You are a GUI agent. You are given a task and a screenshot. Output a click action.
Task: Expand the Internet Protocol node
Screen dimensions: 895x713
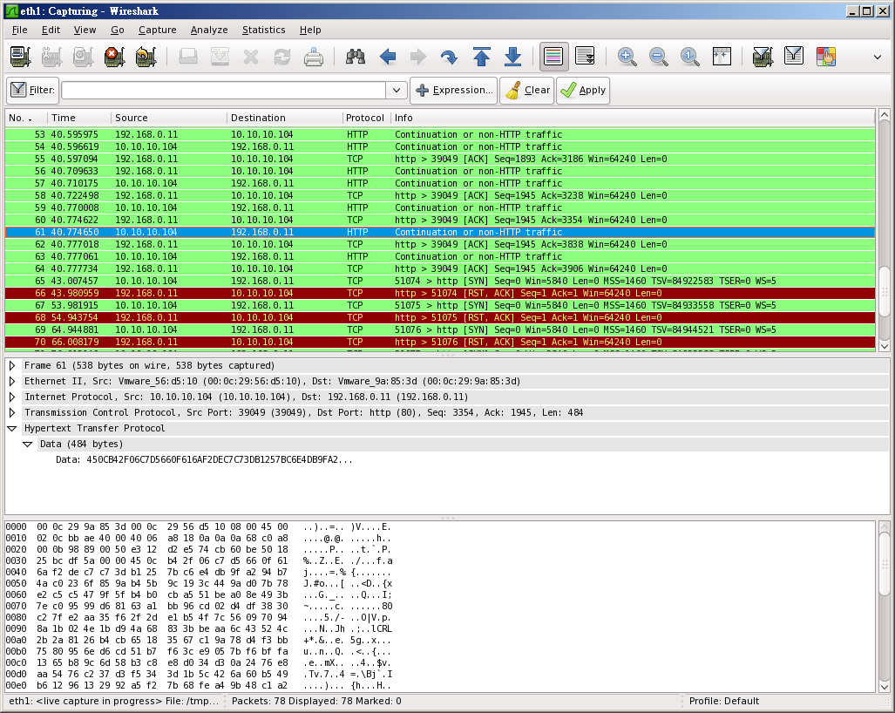point(12,397)
